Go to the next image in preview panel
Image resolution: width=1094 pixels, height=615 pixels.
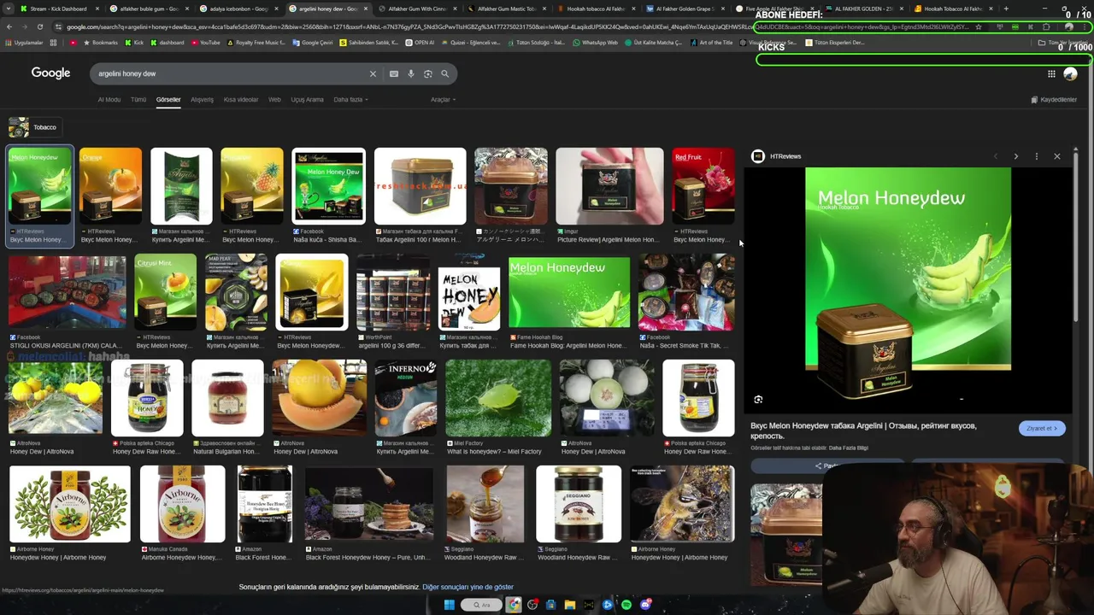(1015, 156)
